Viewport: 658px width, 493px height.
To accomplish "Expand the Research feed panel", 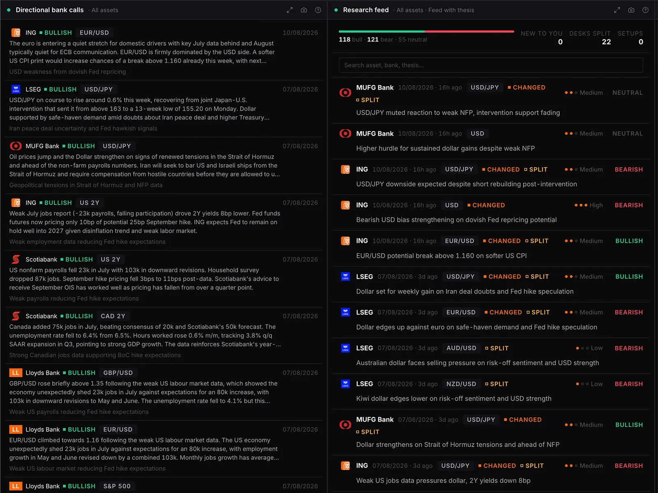I will coord(617,10).
